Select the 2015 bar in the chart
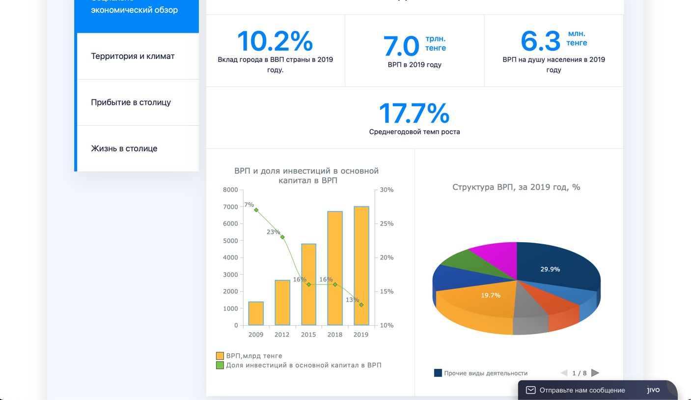Image resolution: width=691 pixels, height=400 pixels. click(308, 285)
